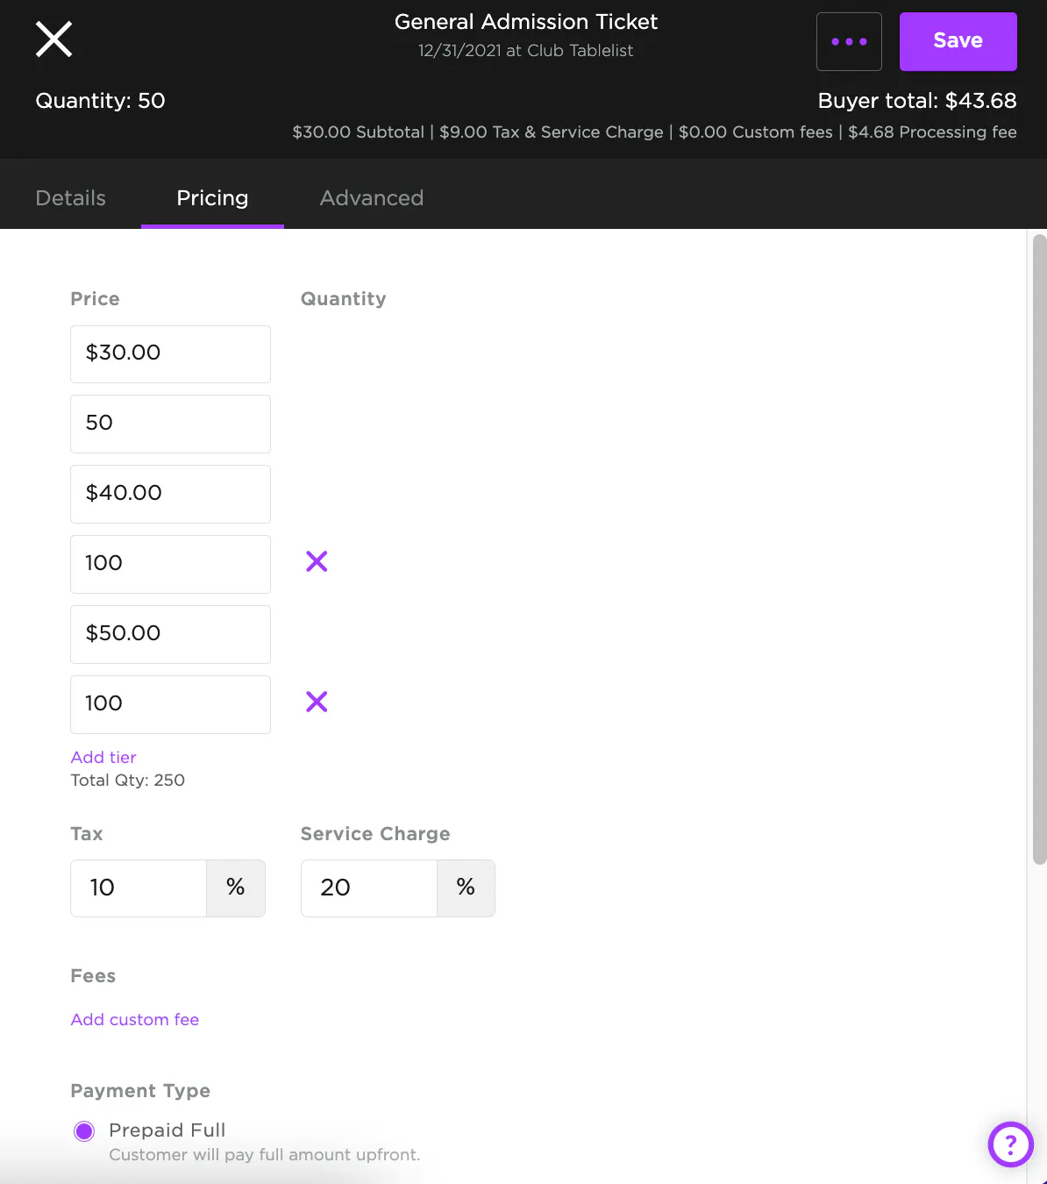Switch to the Details tab
1047x1184 pixels.
click(70, 198)
